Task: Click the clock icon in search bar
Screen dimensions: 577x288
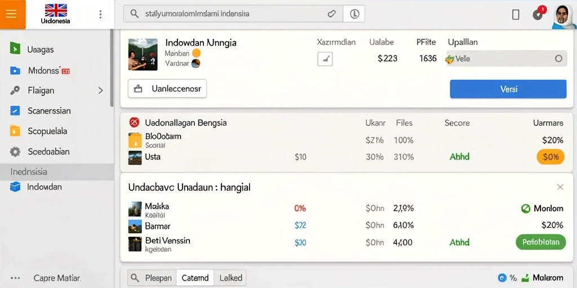Action: pos(354,14)
